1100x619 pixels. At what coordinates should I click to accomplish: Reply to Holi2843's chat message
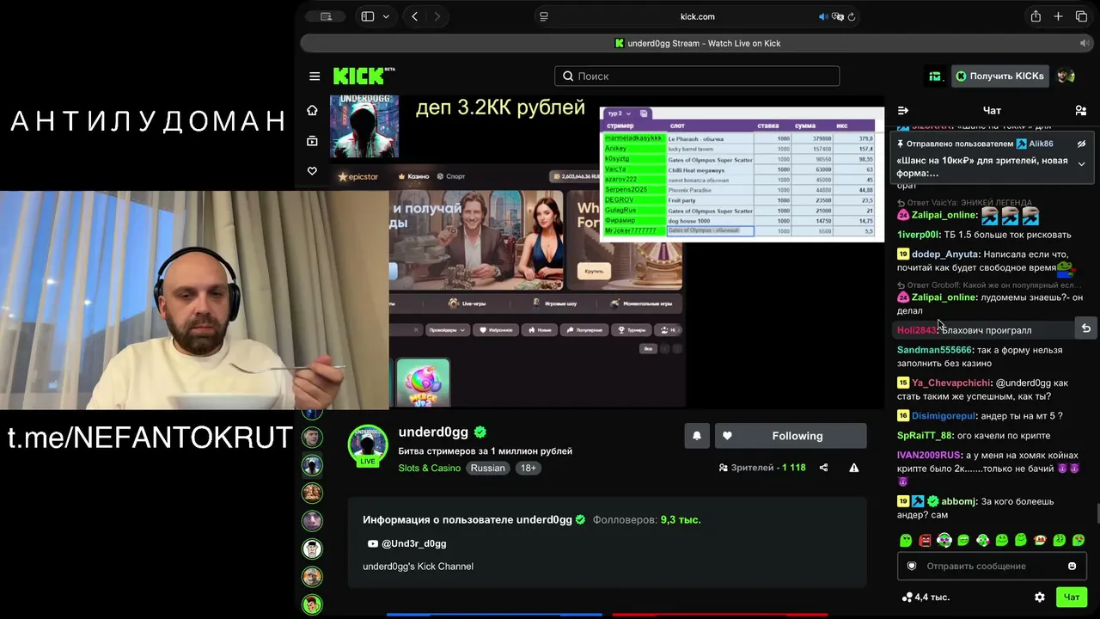click(x=1085, y=328)
